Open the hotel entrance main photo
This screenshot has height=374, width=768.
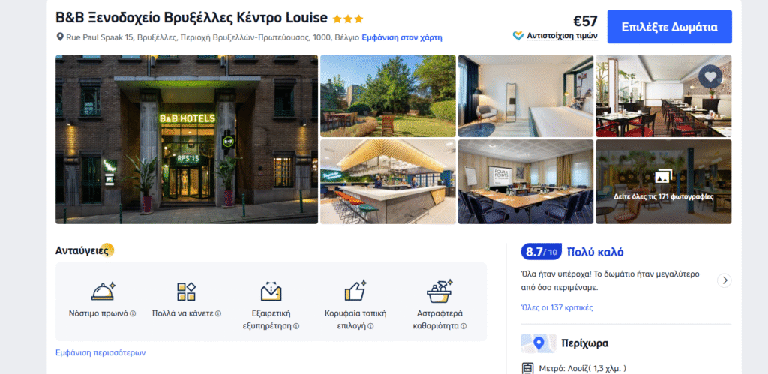point(187,139)
